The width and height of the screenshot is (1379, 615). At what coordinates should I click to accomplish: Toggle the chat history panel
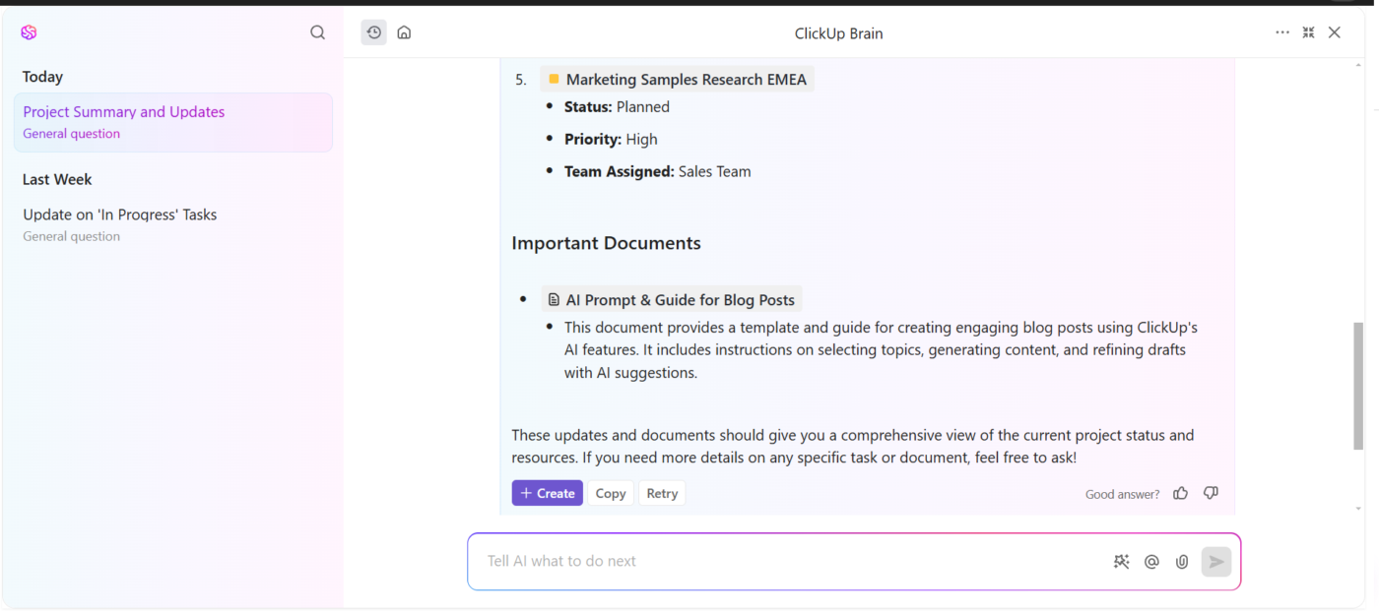point(374,32)
